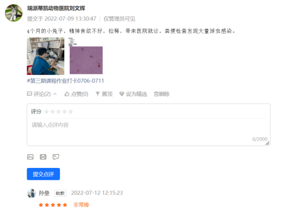Open the quick comment template icon
Screen dimensions: 297x211
(x=56, y=157)
